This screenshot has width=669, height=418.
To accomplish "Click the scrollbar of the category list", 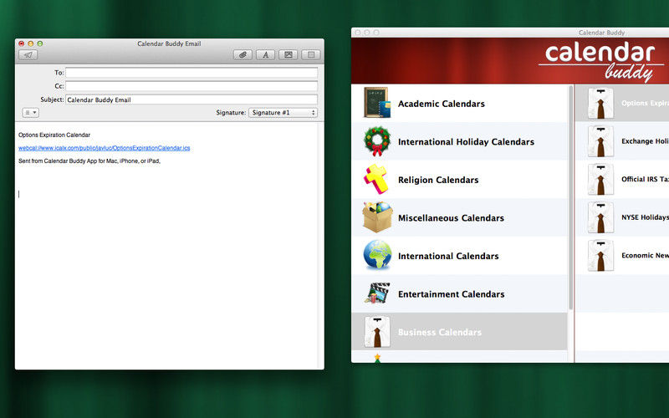I will 570,197.
